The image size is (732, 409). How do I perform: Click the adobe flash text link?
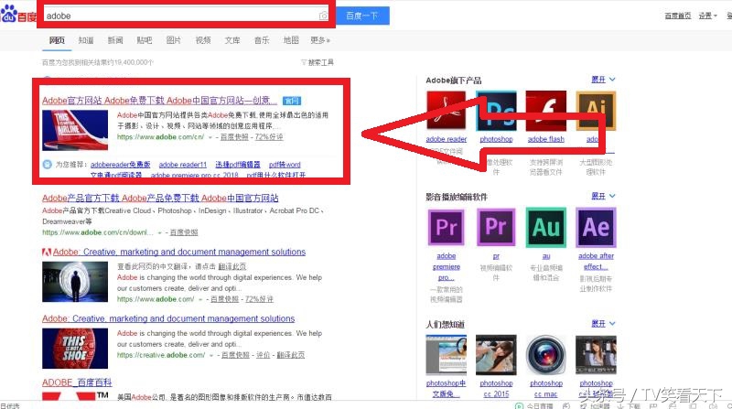545,139
